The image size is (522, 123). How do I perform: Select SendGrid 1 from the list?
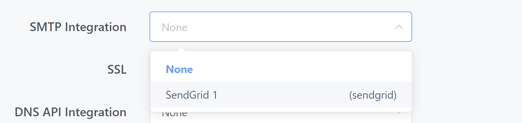click(x=281, y=95)
